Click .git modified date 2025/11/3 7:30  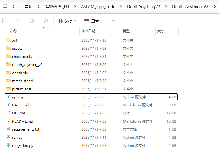(x=94, y=40)
